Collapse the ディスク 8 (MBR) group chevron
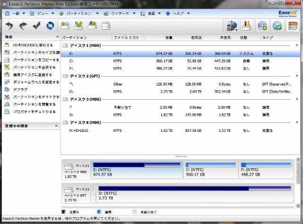The height and width of the screenshot is (224, 303). coord(297,122)
